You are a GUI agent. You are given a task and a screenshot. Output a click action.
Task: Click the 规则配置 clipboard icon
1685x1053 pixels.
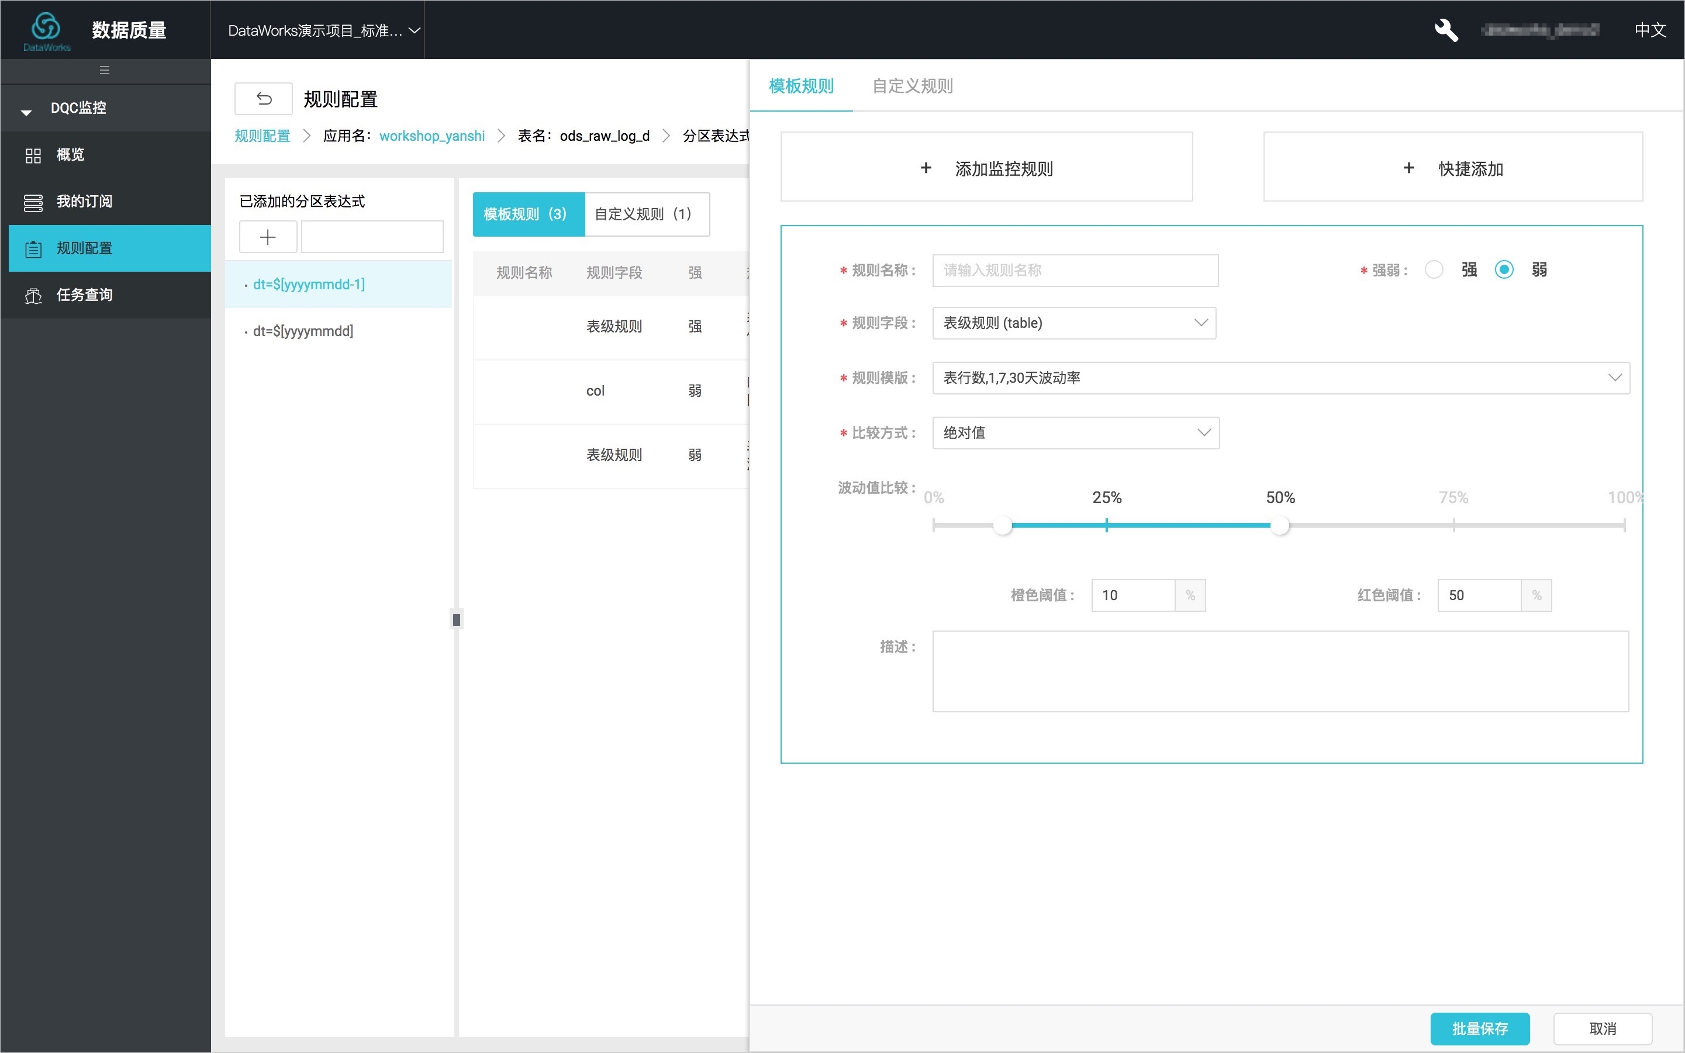(x=33, y=248)
